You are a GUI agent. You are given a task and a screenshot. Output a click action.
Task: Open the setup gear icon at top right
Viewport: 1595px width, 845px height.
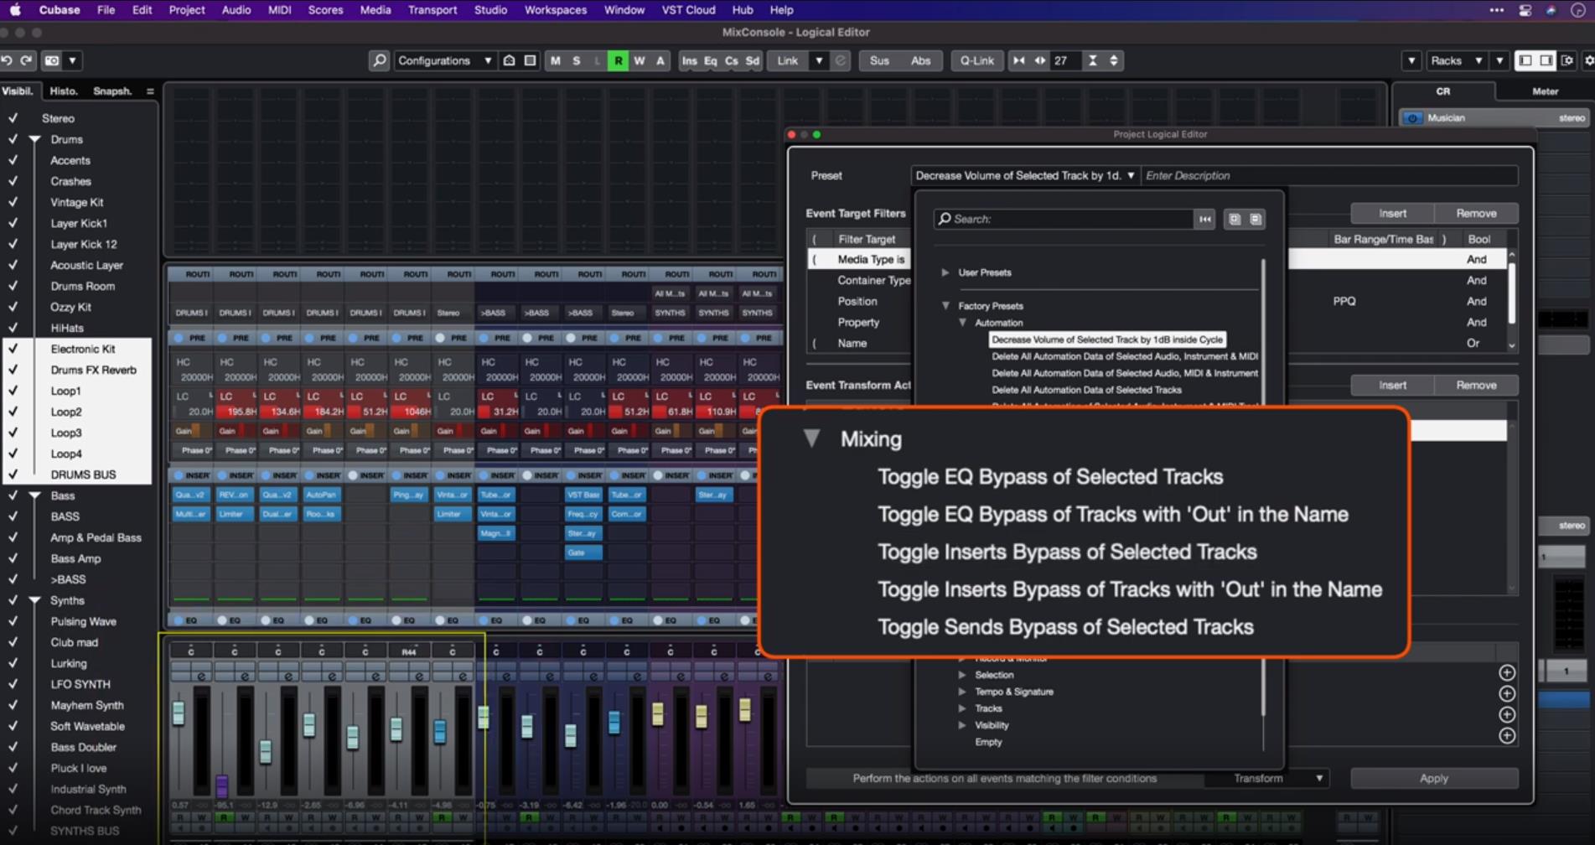(x=1588, y=60)
